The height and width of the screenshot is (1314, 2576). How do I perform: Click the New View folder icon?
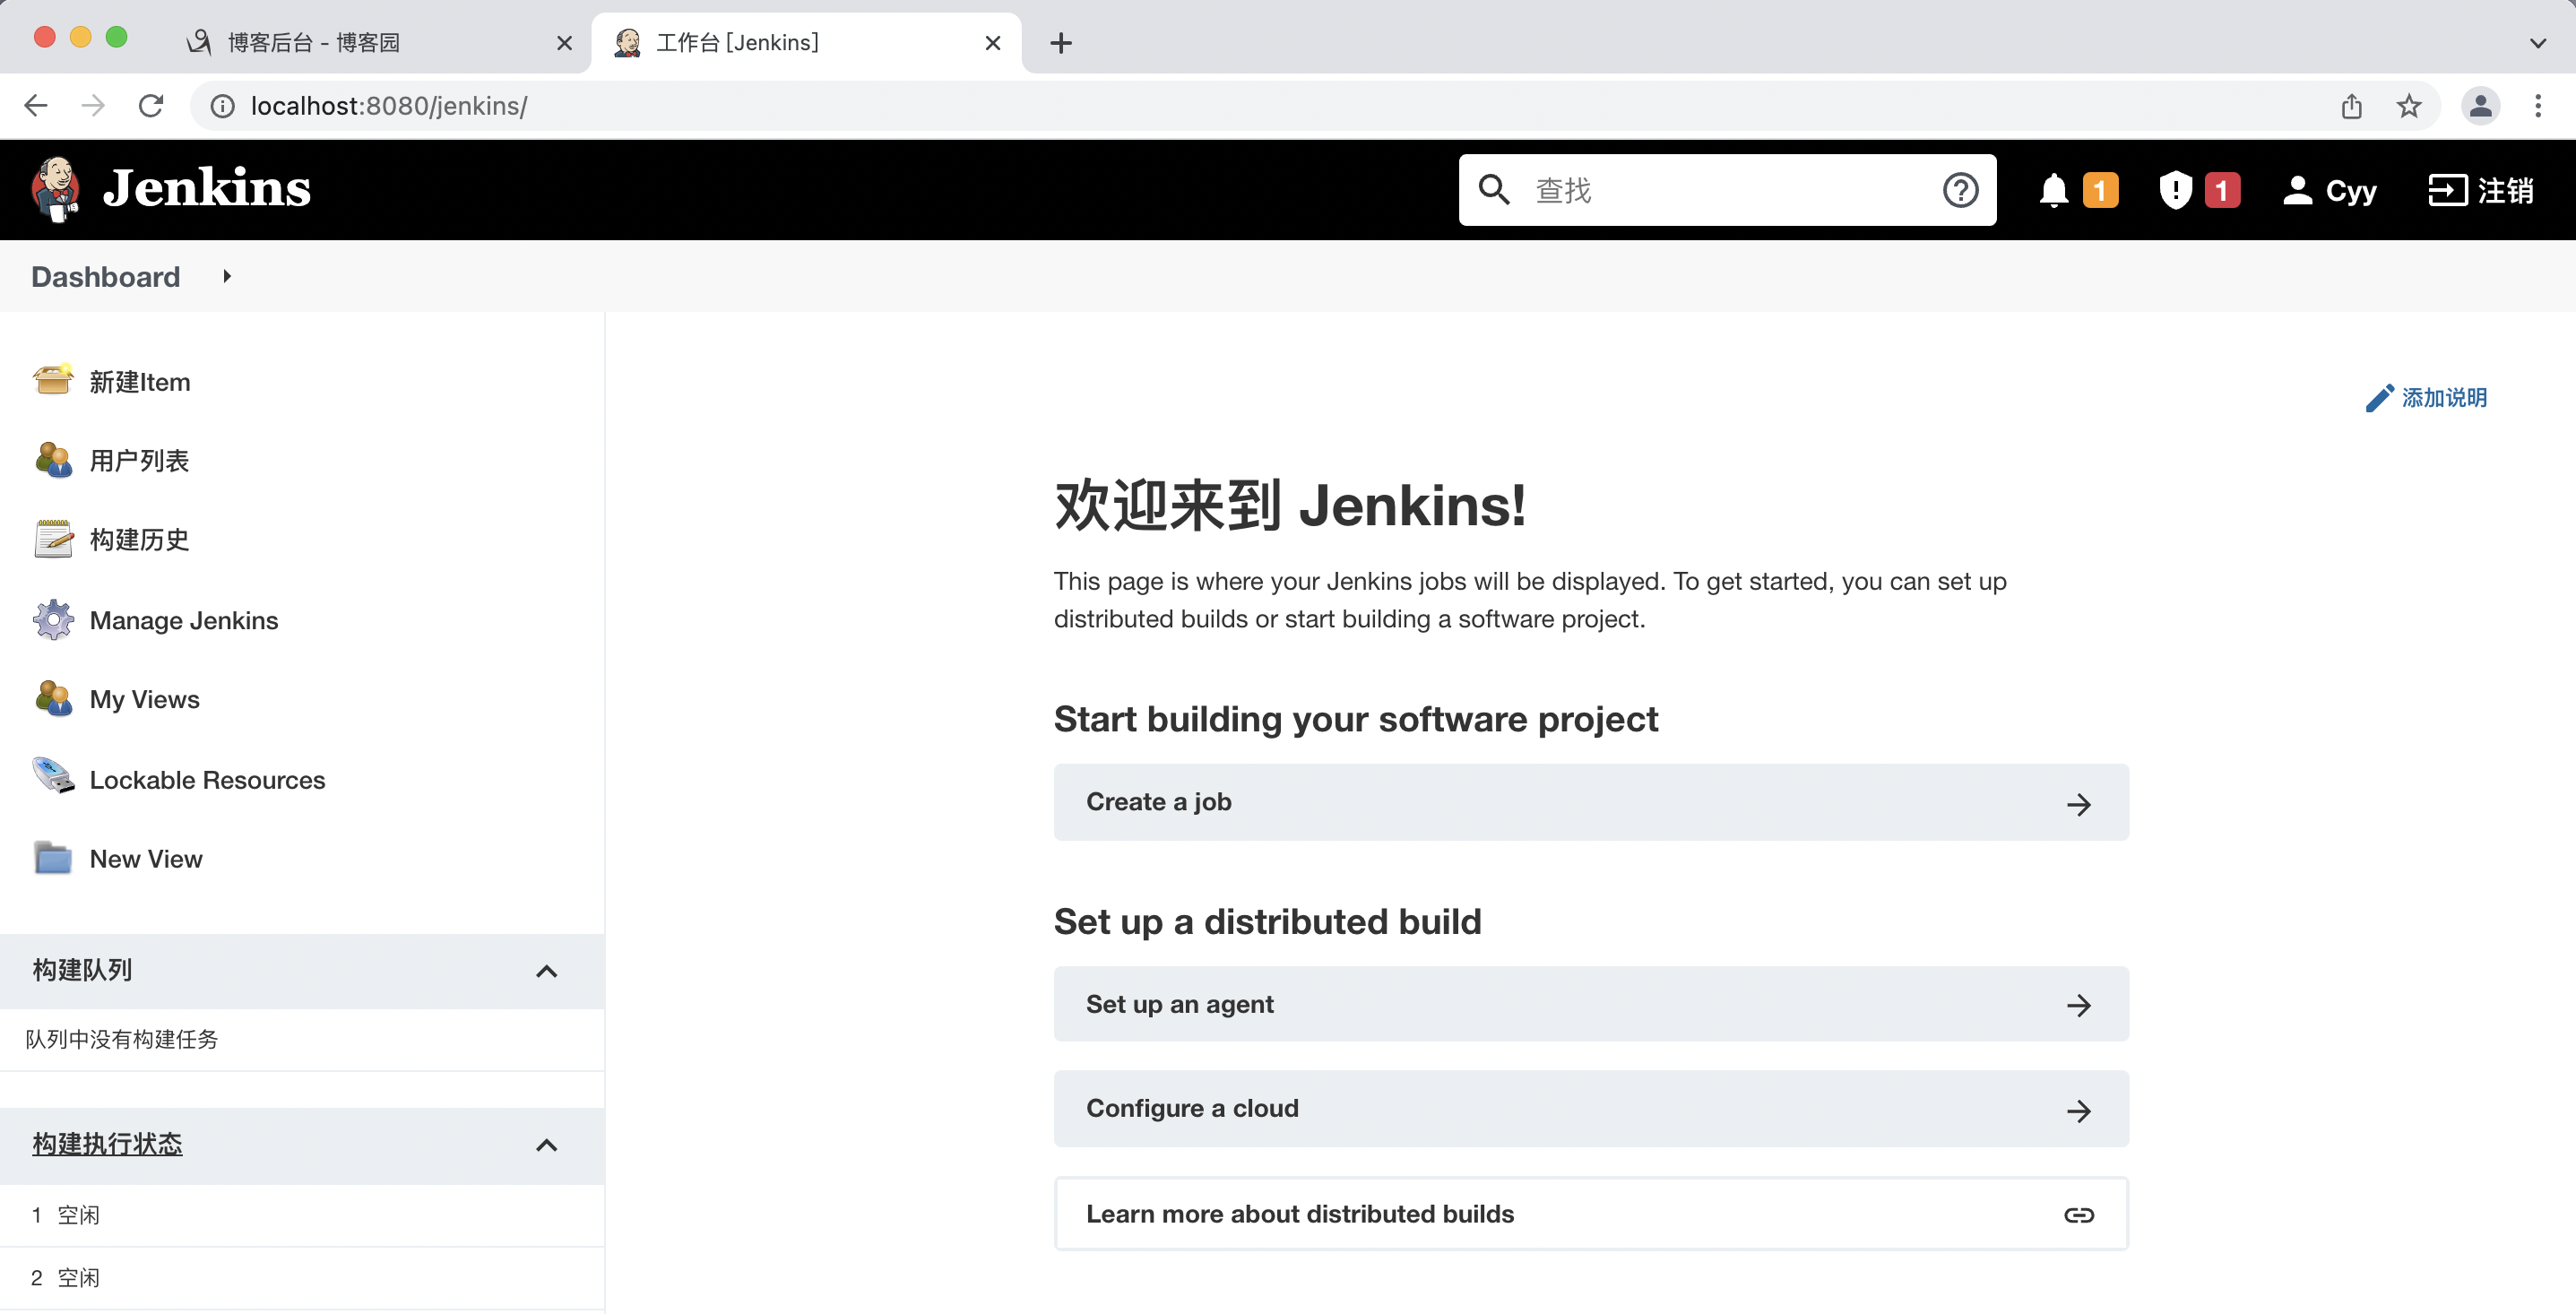point(53,859)
